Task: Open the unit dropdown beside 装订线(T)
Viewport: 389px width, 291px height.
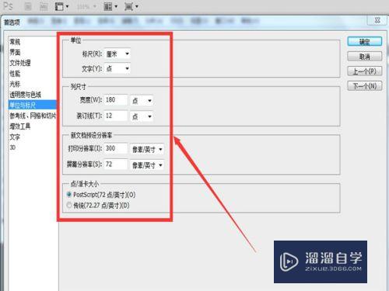Action: pos(142,116)
